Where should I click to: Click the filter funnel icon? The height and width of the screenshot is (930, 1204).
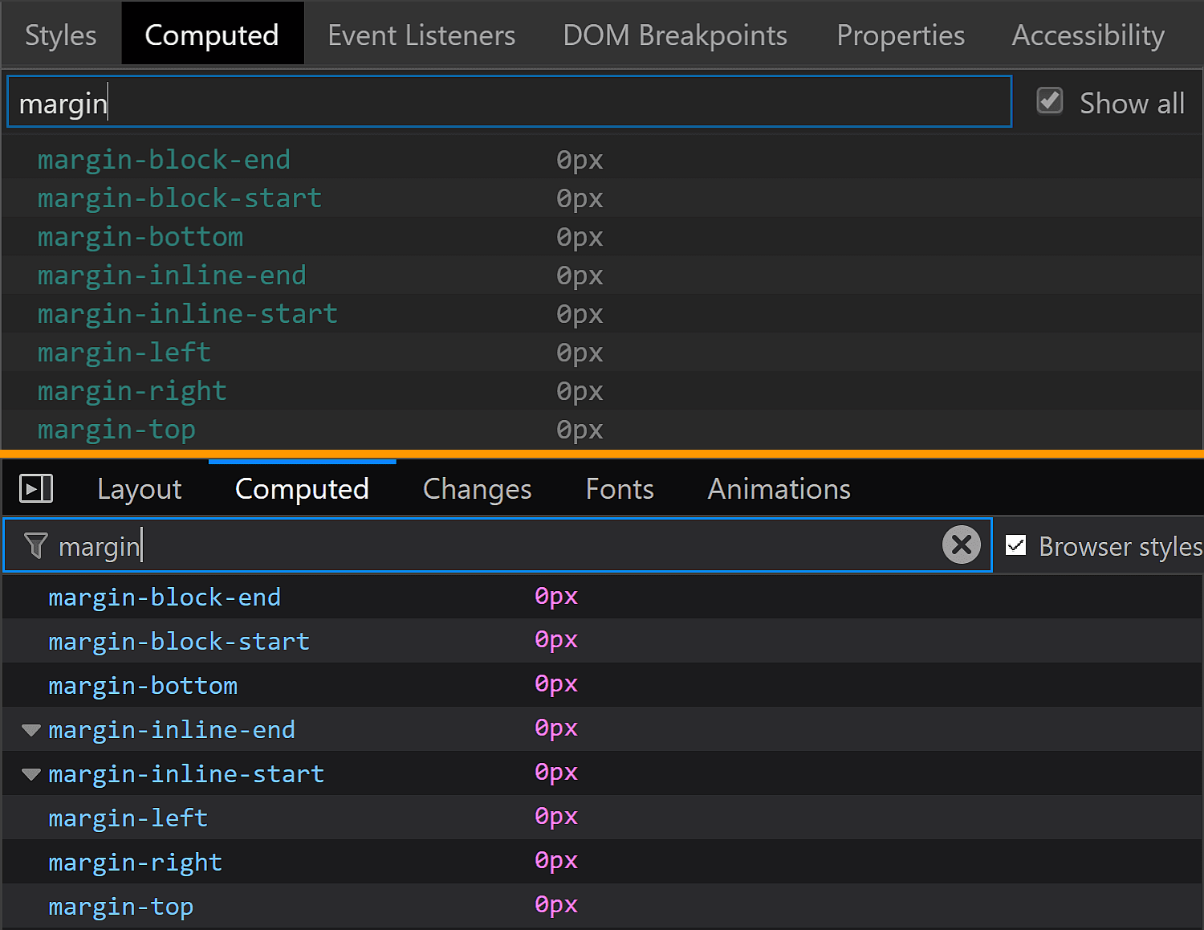coord(34,545)
